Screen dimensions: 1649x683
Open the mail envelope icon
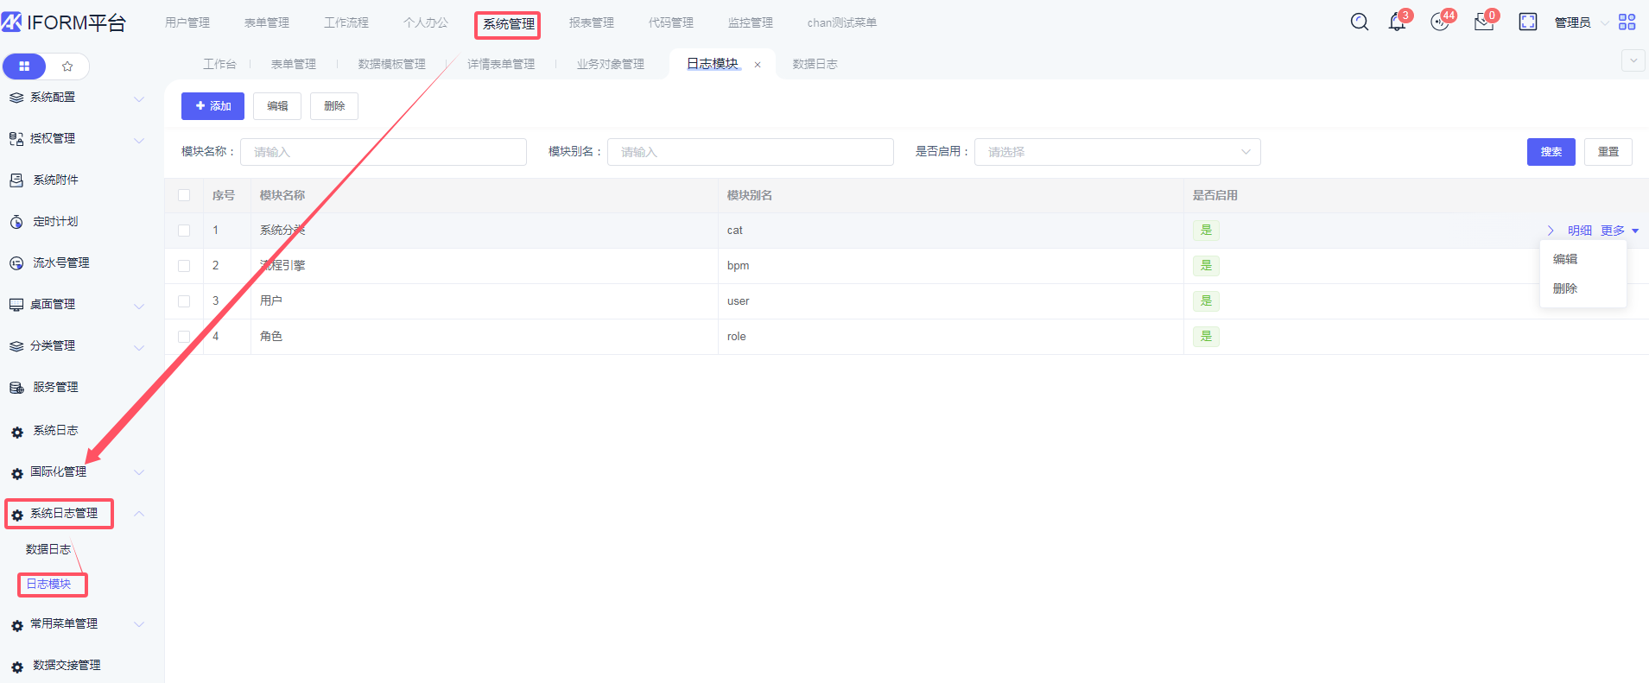click(x=1483, y=23)
